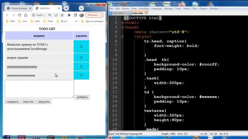Click the browser back arrow
Screen dimensions: 248x139
coord(7,15)
